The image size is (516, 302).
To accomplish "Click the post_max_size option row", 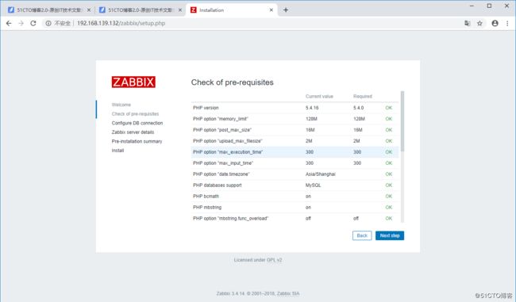I will point(295,130).
